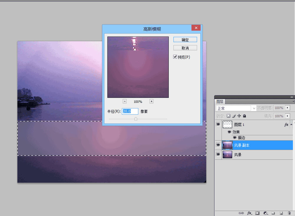Expand the 不透明度 opacity slider arrow
Viewport: 295px width, 216px height.
(x=287, y=108)
